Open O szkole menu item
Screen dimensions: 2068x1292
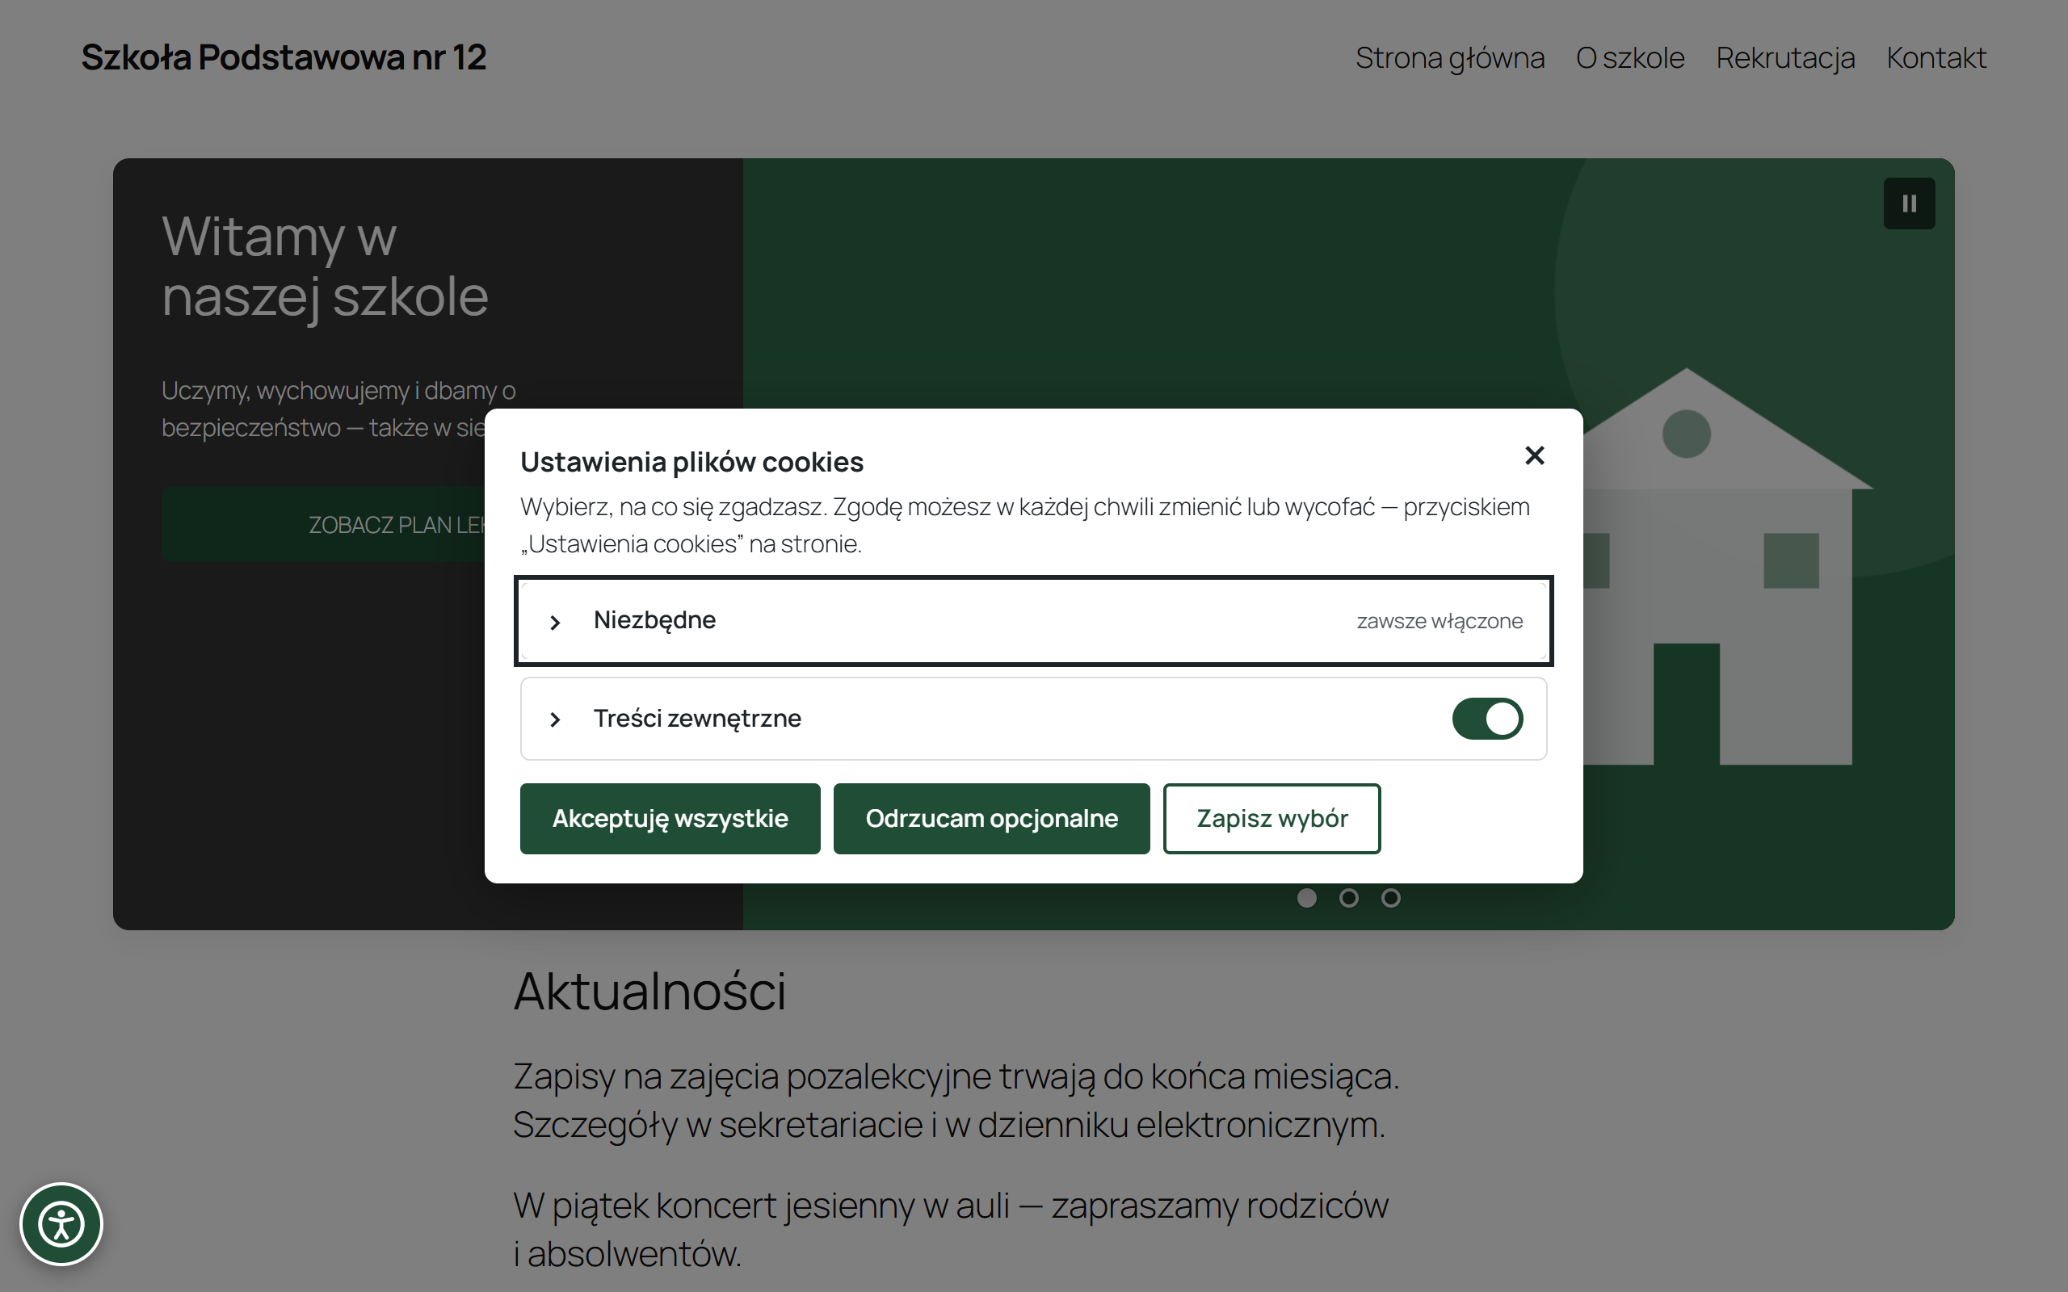pos(1629,58)
